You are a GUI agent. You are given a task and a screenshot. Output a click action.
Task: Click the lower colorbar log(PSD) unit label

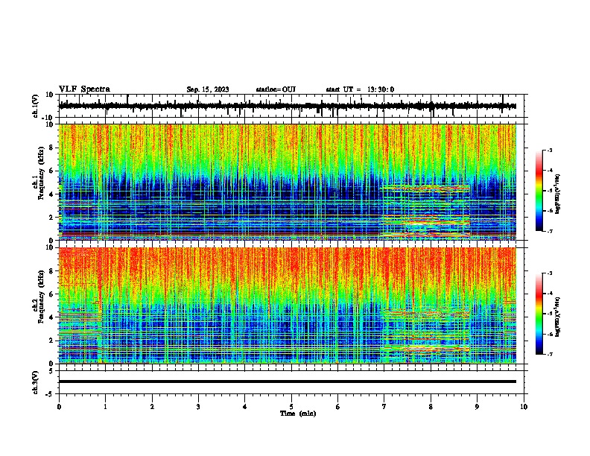(558, 317)
